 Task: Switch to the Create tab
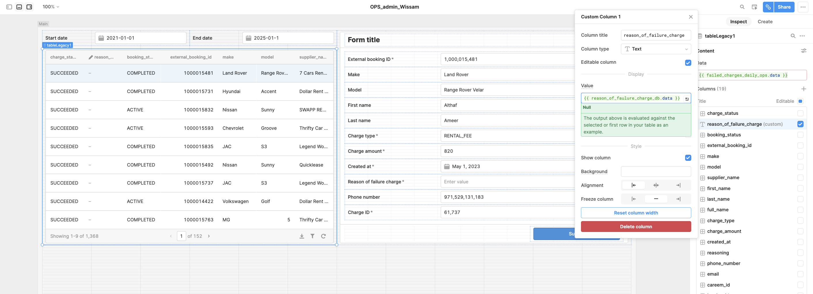[765, 22]
